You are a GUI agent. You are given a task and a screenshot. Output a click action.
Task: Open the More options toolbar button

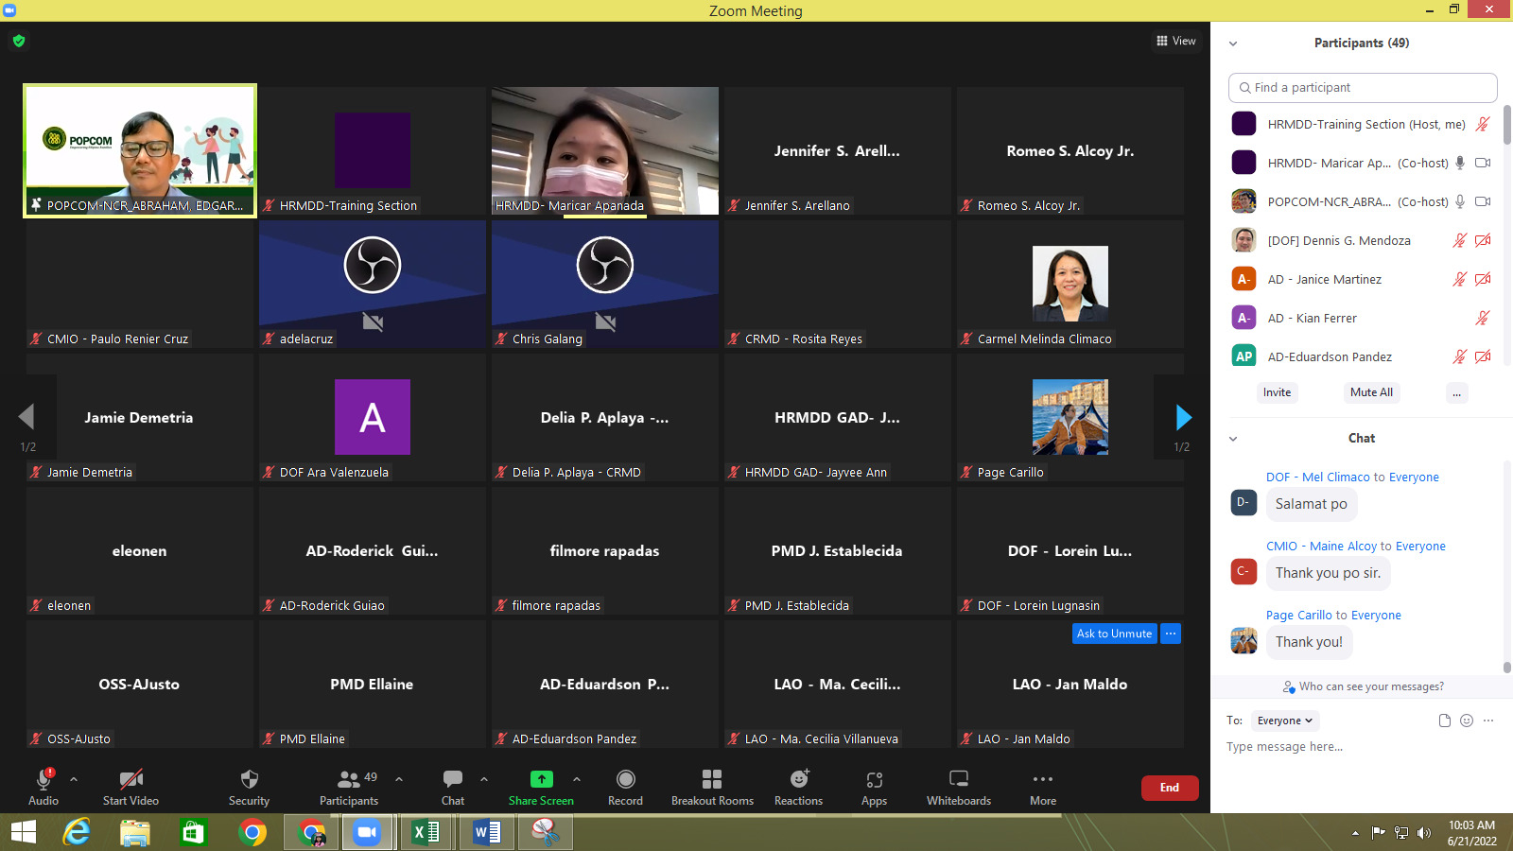click(x=1043, y=787)
